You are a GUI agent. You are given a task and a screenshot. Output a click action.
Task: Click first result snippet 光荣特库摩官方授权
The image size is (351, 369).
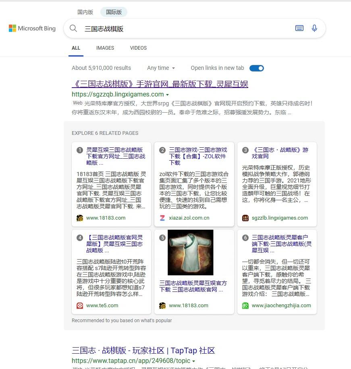(x=192, y=108)
